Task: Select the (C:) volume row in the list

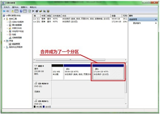Action: 80,19
